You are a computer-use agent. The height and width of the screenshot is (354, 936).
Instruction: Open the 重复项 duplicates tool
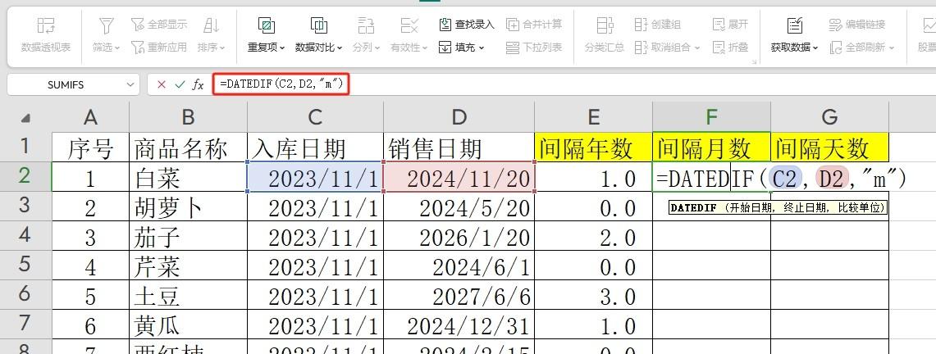point(267,34)
